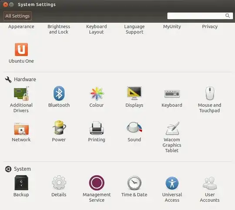Open Wacom Graphics Tablet icon
The height and width of the screenshot is (210, 235).
(172, 128)
